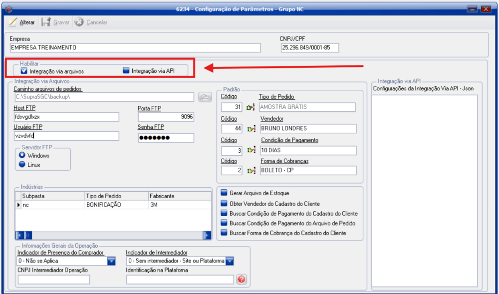
Task: Click the red help icon near Identificação na Plataforma
Action: [x=242, y=280]
